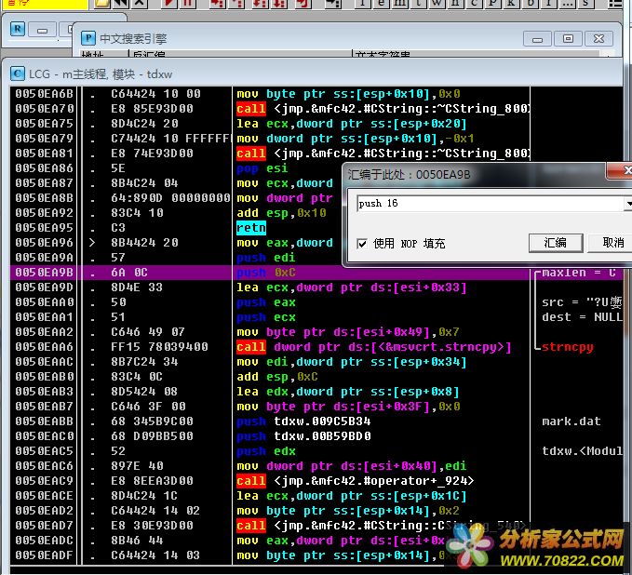632x575 pixels.
Task: Select lea ecx,[esp+0x1C] at 0050EACE
Action: tap(352, 497)
